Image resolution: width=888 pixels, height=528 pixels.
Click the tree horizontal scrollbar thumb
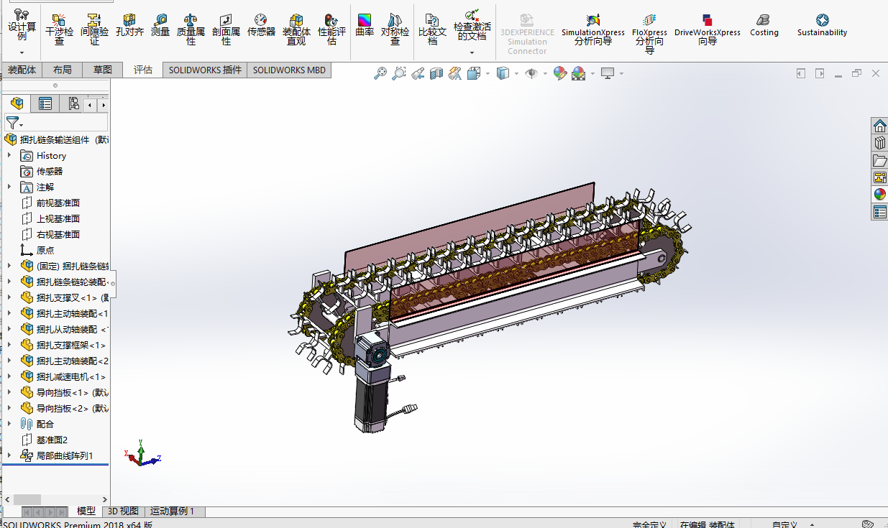[27, 499]
